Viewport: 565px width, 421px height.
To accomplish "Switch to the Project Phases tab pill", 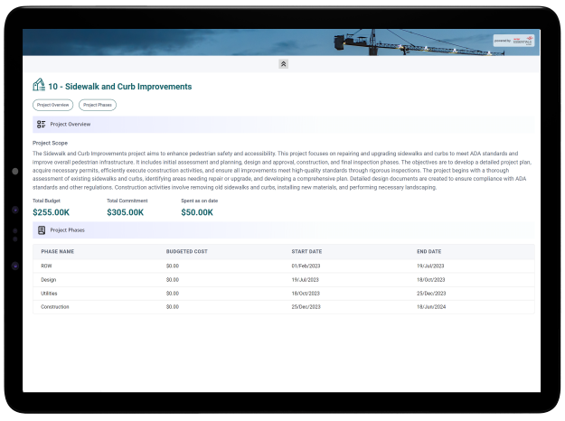I will pos(97,105).
